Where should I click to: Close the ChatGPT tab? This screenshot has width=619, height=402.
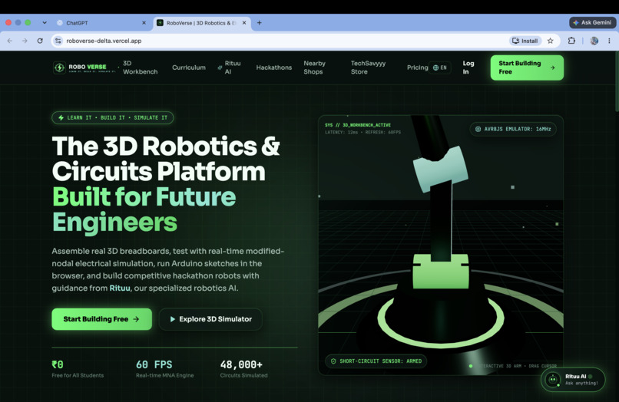[x=144, y=23]
